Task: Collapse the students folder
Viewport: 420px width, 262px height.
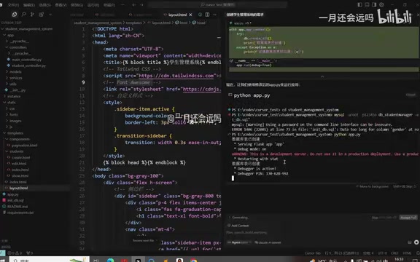Action: tap(16, 151)
